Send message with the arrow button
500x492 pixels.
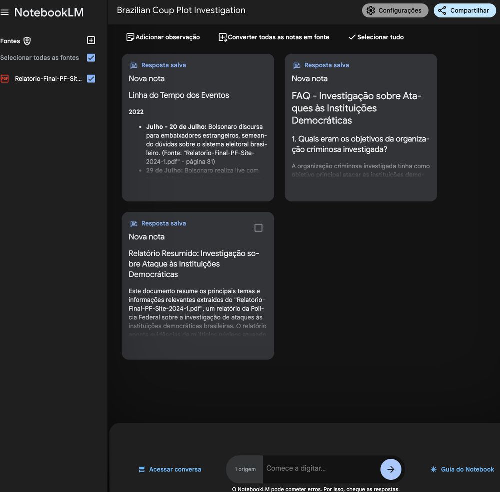click(x=391, y=469)
